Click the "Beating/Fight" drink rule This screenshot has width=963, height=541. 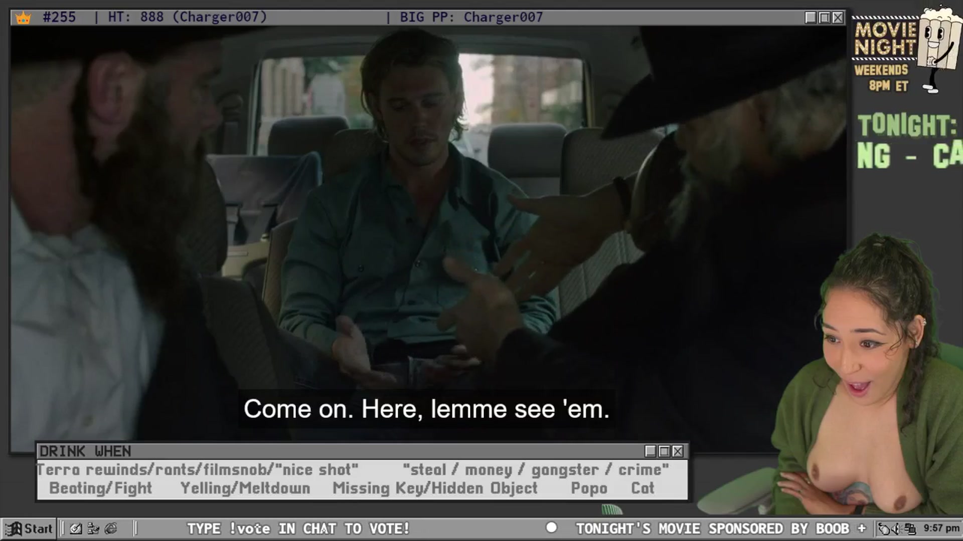point(101,488)
